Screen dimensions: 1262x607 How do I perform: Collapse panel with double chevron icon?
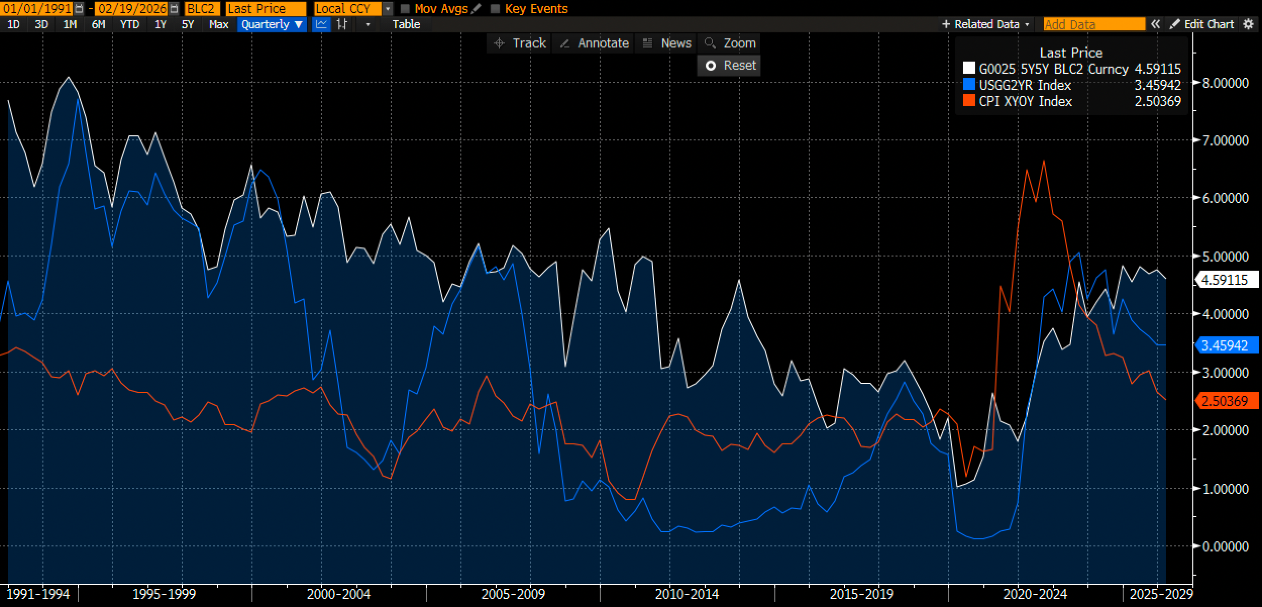coord(1155,24)
